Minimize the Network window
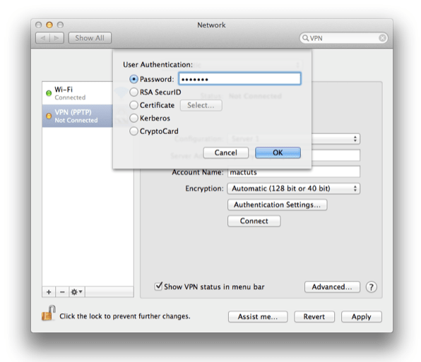 (49, 25)
